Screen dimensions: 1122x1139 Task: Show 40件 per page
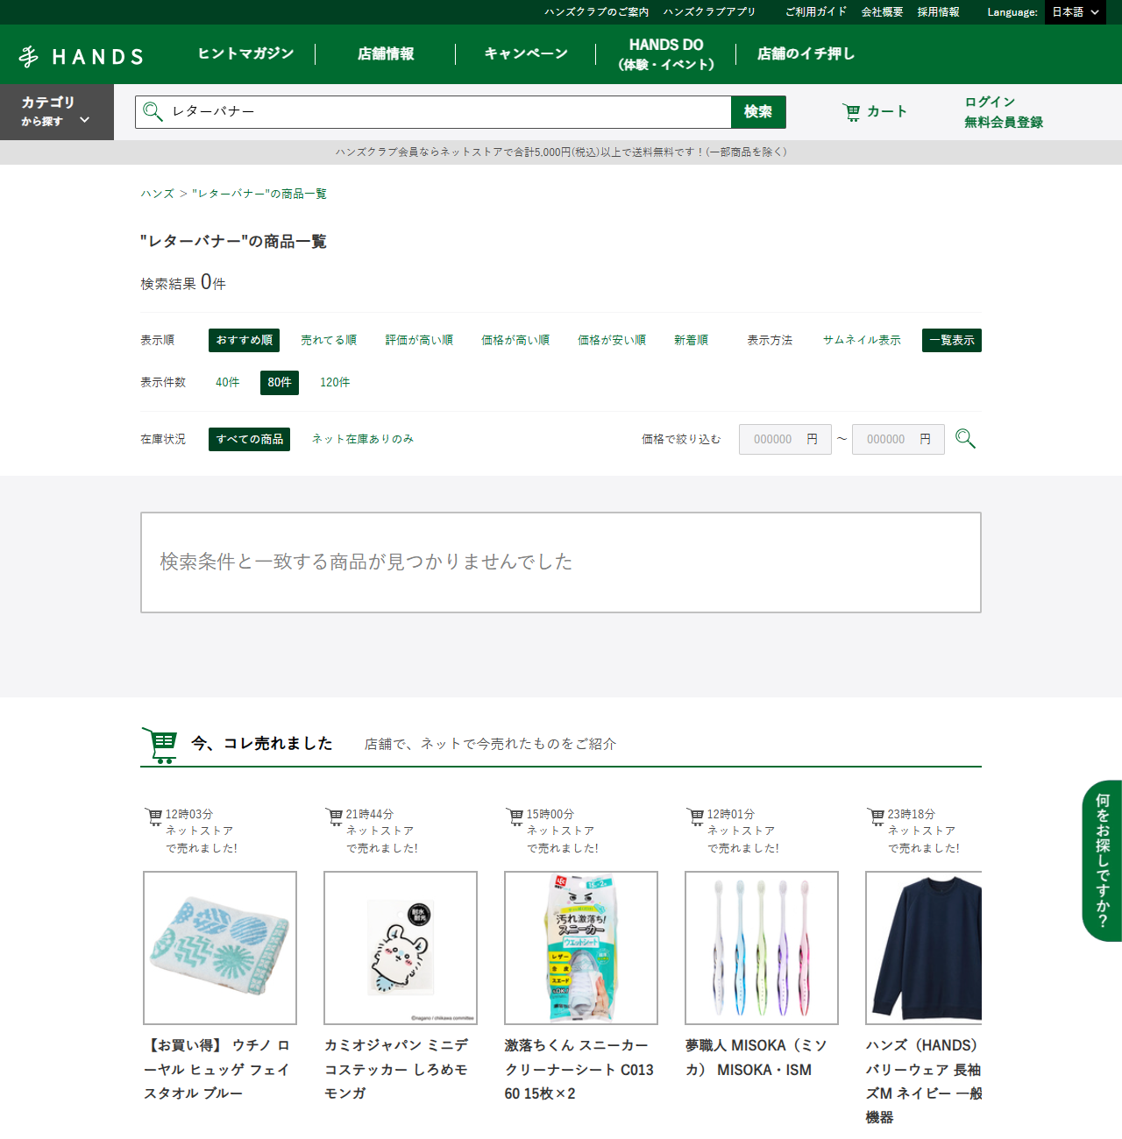coord(227,382)
